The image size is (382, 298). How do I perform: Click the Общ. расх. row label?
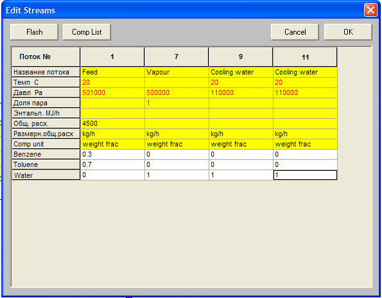point(46,123)
